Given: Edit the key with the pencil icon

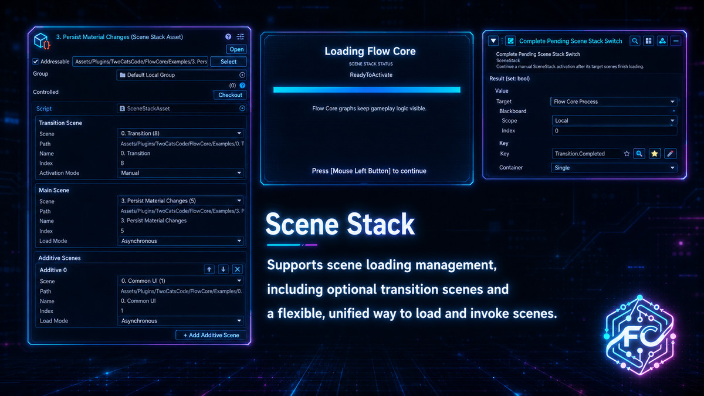Looking at the screenshot, I should [x=671, y=154].
